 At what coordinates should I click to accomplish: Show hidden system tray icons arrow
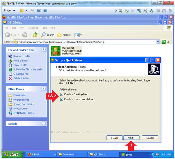tap(153, 155)
